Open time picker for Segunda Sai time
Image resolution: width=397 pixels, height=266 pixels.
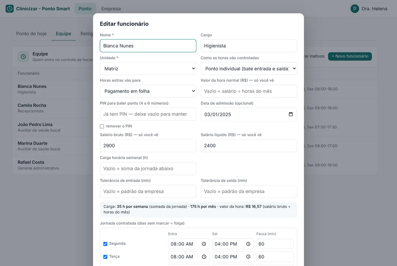(x=248, y=244)
